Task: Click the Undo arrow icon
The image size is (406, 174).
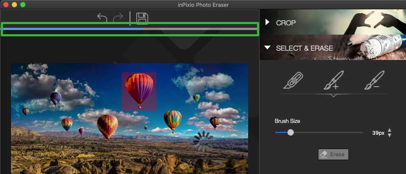Action: point(102,17)
